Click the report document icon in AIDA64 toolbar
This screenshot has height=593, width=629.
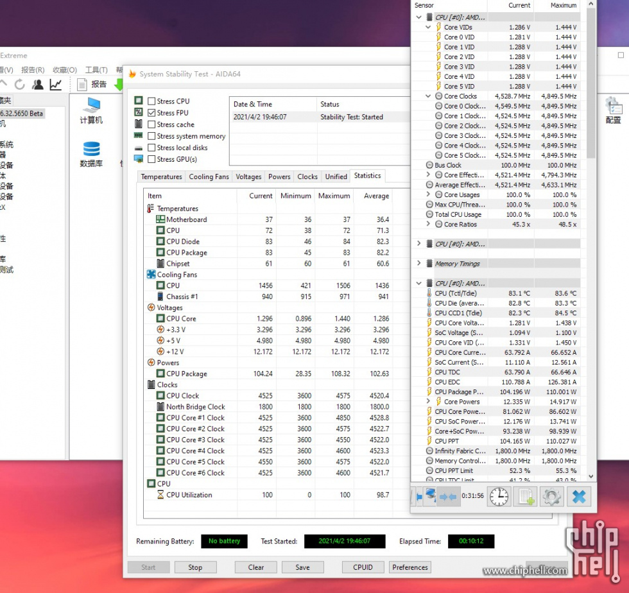[x=82, y=84]
